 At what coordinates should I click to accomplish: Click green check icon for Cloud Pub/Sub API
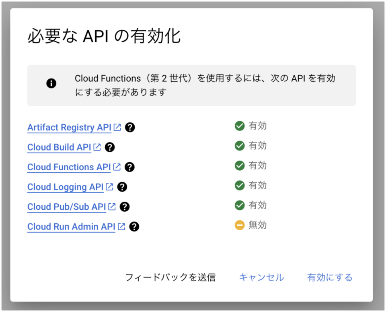(240, 205)
